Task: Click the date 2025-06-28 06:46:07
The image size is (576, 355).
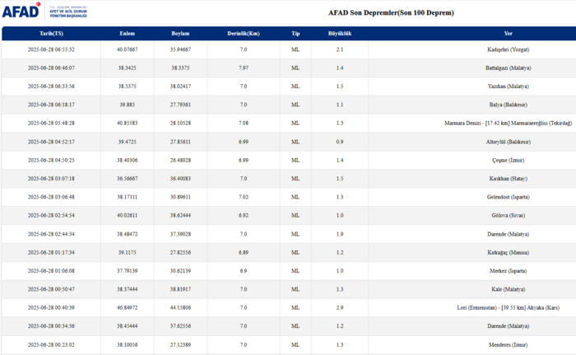Action: point(51,68)
